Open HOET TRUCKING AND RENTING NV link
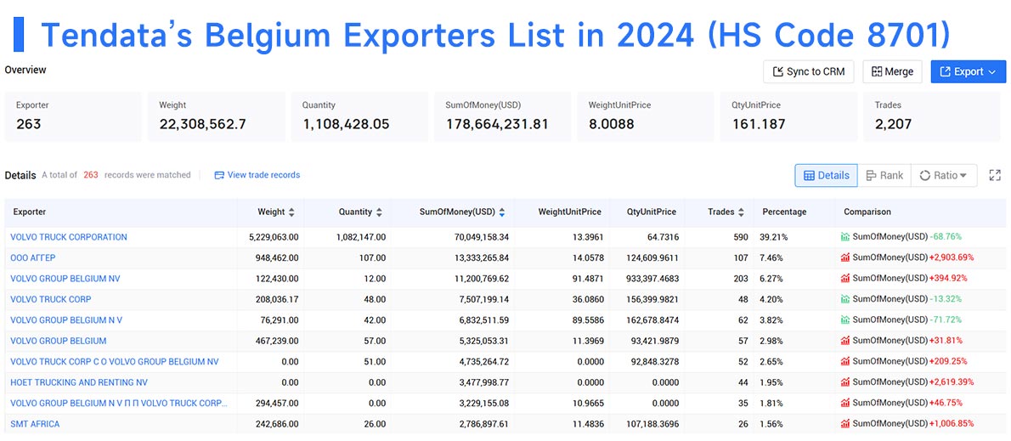 (x=79, y=382)
